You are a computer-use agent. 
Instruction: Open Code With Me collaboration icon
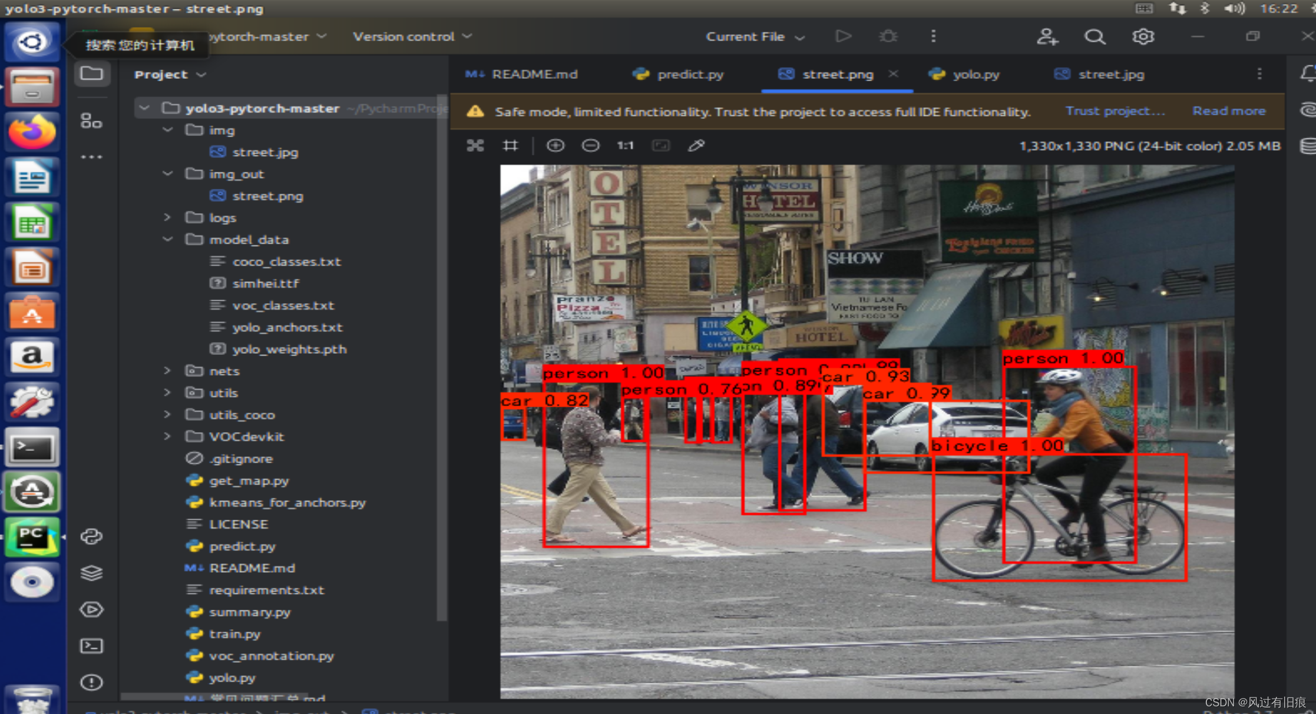pyautogui.click(x=1047, y=36)
